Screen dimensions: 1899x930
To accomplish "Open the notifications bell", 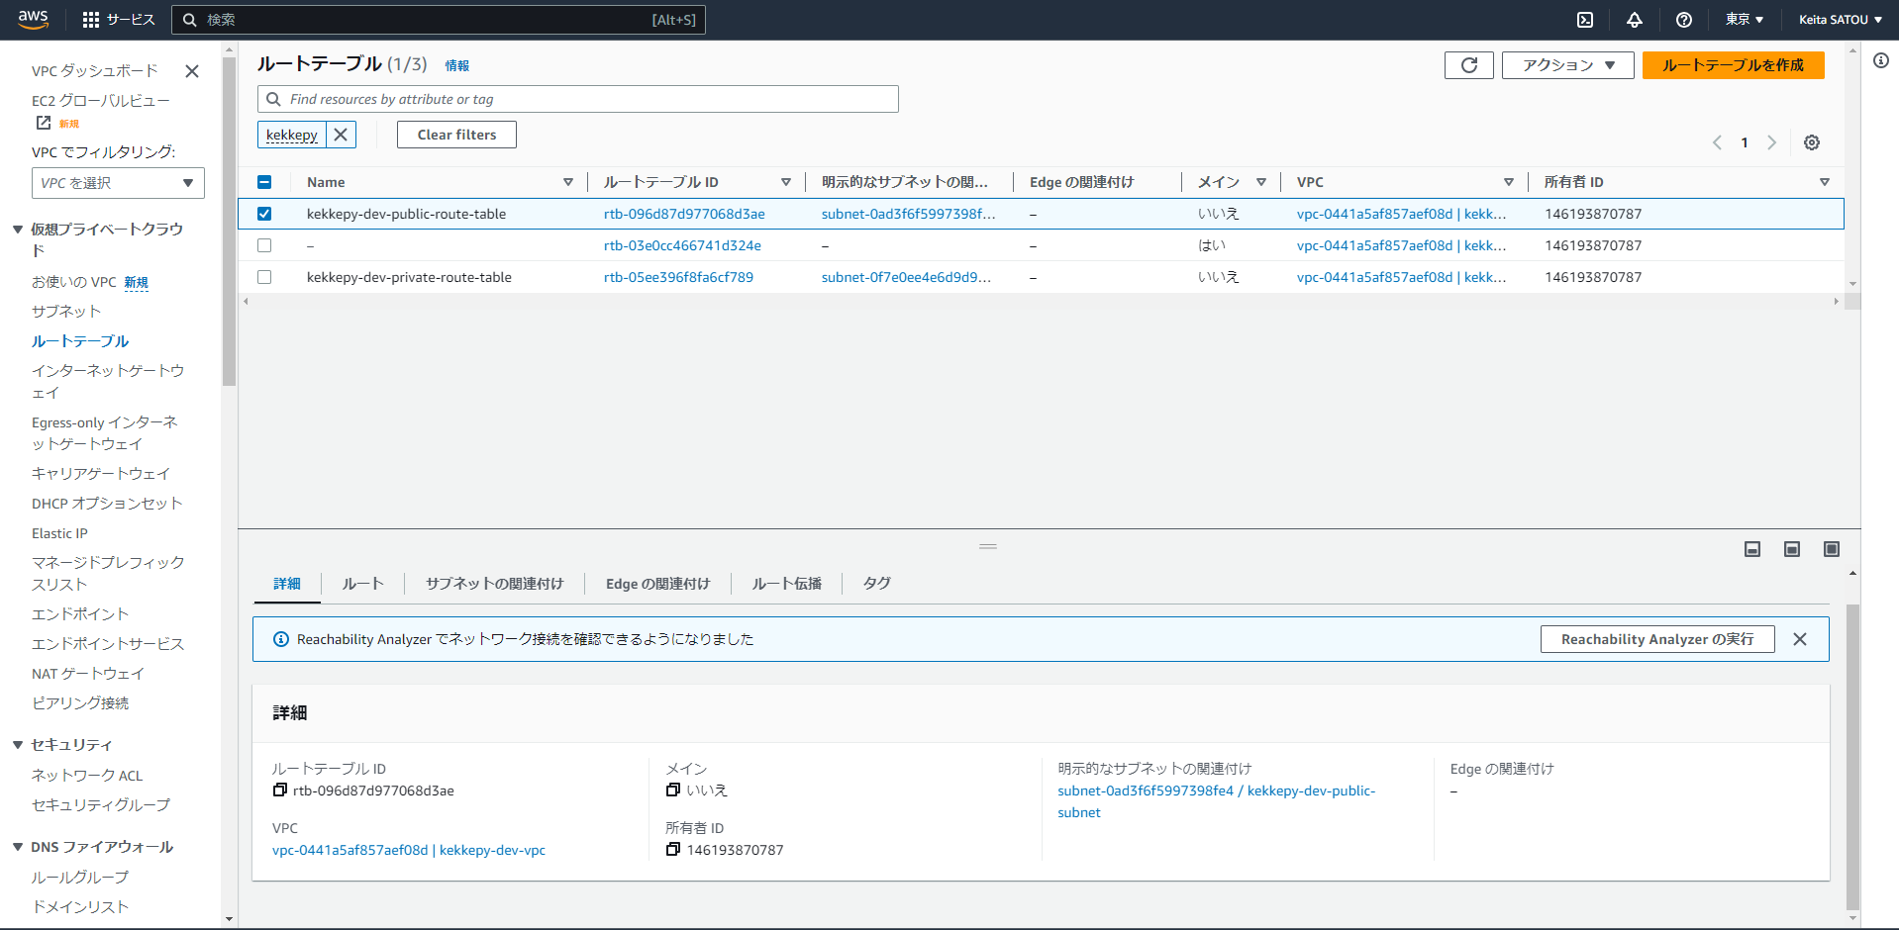I will (1635, 20).
